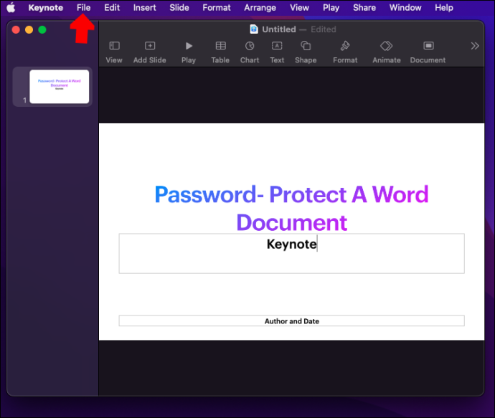This screenshot has width=495, height=418.
Task: Enter full screen with green button
Action: point(42,29)
